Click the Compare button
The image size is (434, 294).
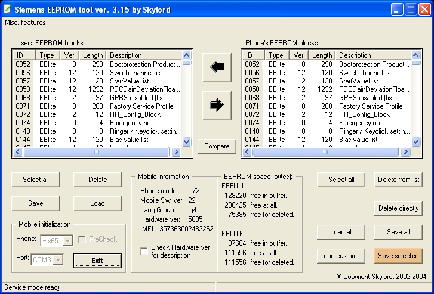tap(217, 146)
